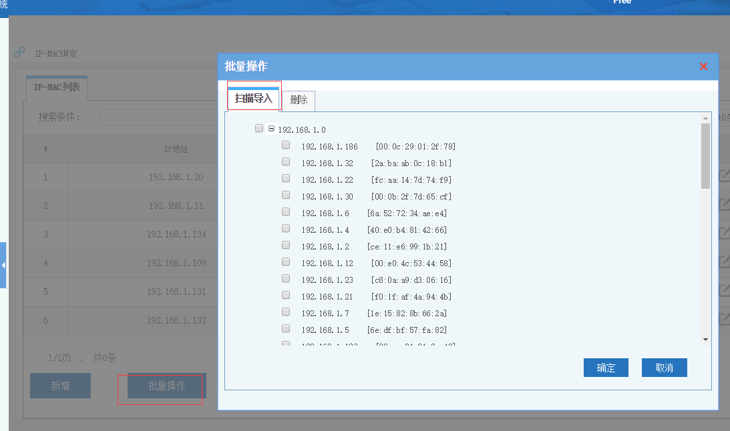Image resolution: width=730 pixels, height=431 pixels.
Task: Click the 取消 button
Action: 664,368
